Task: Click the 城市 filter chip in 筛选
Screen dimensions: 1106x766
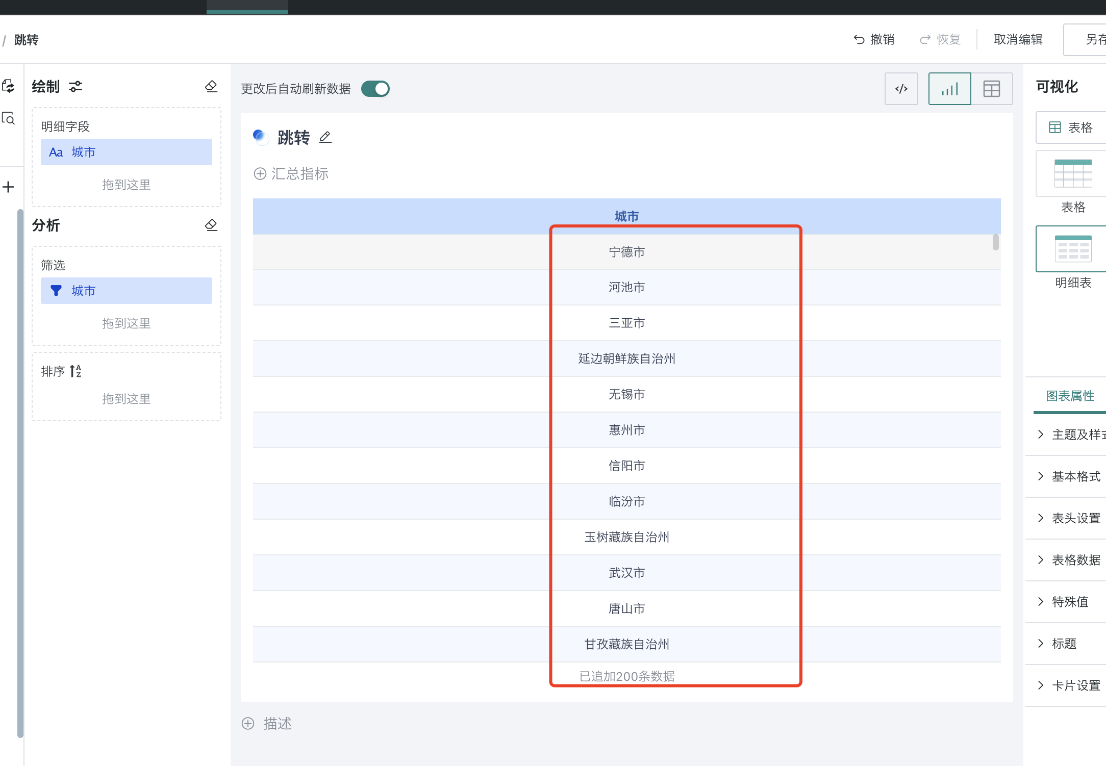Action: pos(125,290)
